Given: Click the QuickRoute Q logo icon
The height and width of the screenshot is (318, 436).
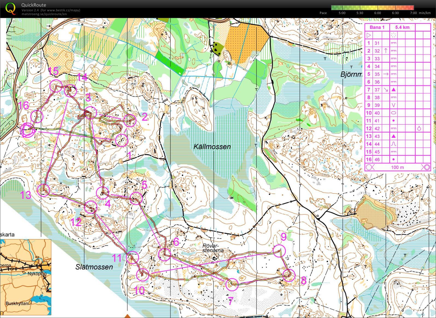Looking at the screenshot, I should click(x=10, y=8).
